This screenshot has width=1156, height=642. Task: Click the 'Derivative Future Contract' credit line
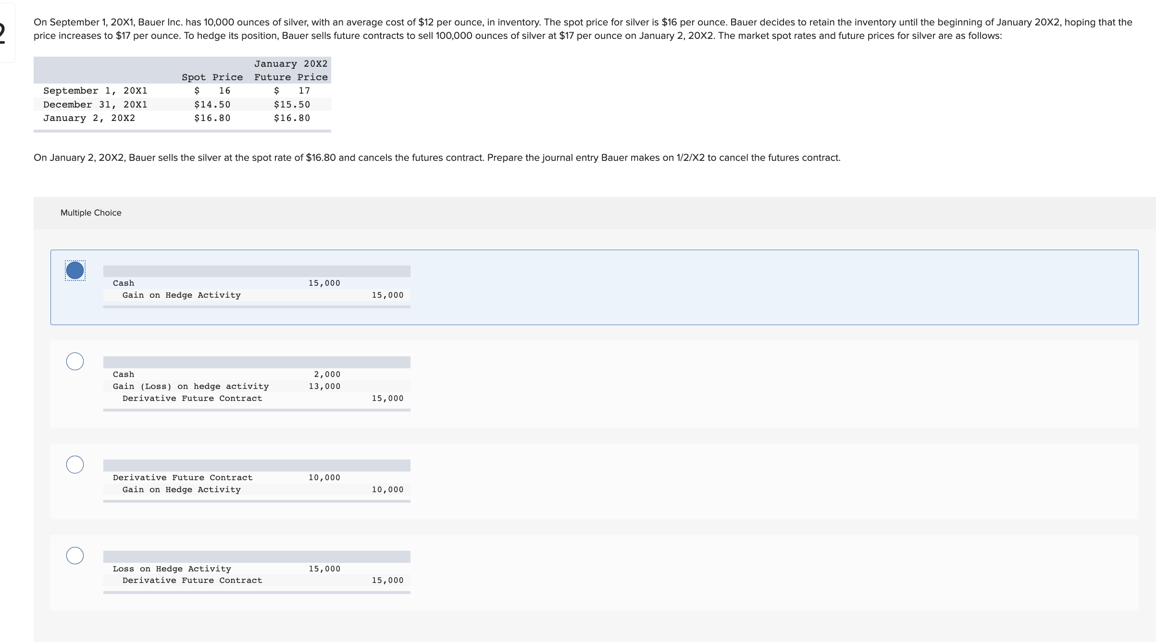coord(192,398)
